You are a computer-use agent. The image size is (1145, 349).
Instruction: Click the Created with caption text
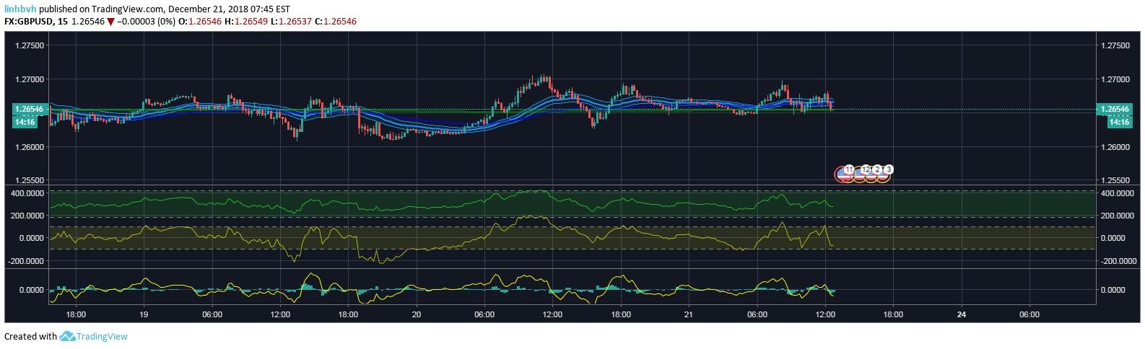coord(30,336)
